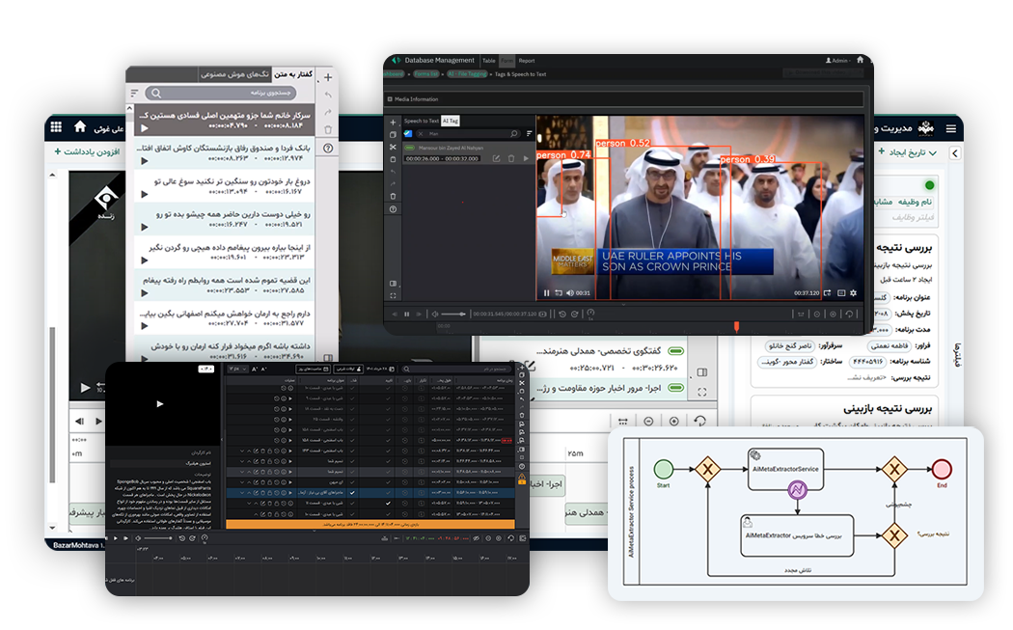Screen dimensions: 1013x630
Task: Adjust the volume slider in the Database Management transport bar
Action: pyautogui.click(x=452, y=314)
